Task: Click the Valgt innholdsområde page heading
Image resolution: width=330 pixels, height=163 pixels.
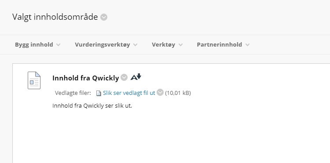Action: tap(55, 17)
